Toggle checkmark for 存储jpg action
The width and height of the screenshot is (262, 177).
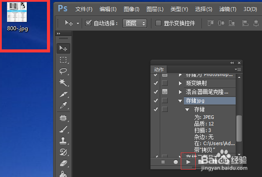[156, 101]
